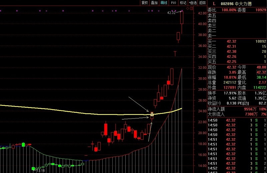This screenshot has height=173, width=267.
Task: Select the 14:50 tick with volume 3
Action: tap(237, 125)
